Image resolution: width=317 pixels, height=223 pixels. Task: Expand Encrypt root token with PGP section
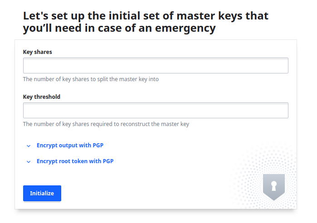[75, 161]
